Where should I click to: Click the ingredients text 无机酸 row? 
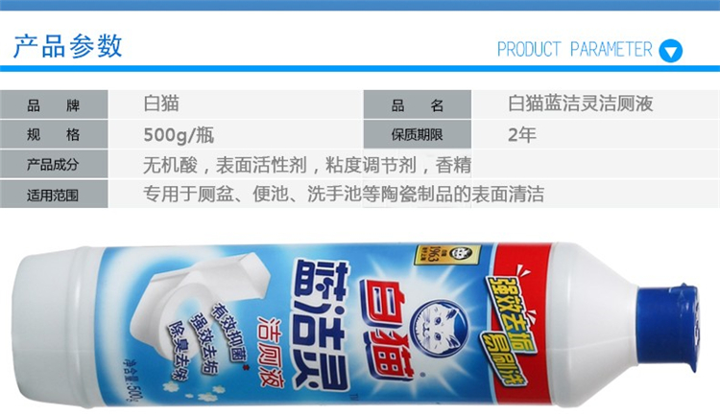pyautogui.click(x=307, y=165)
